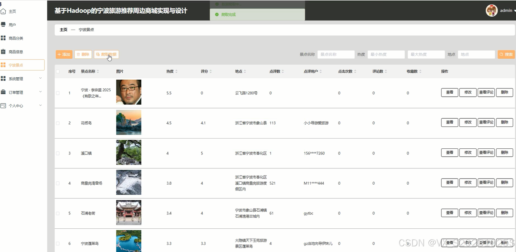Click 修改 for 溪口镇 row
Viewport: 516px width, 252px height.
pyautogui.click(x=468, y=152)
